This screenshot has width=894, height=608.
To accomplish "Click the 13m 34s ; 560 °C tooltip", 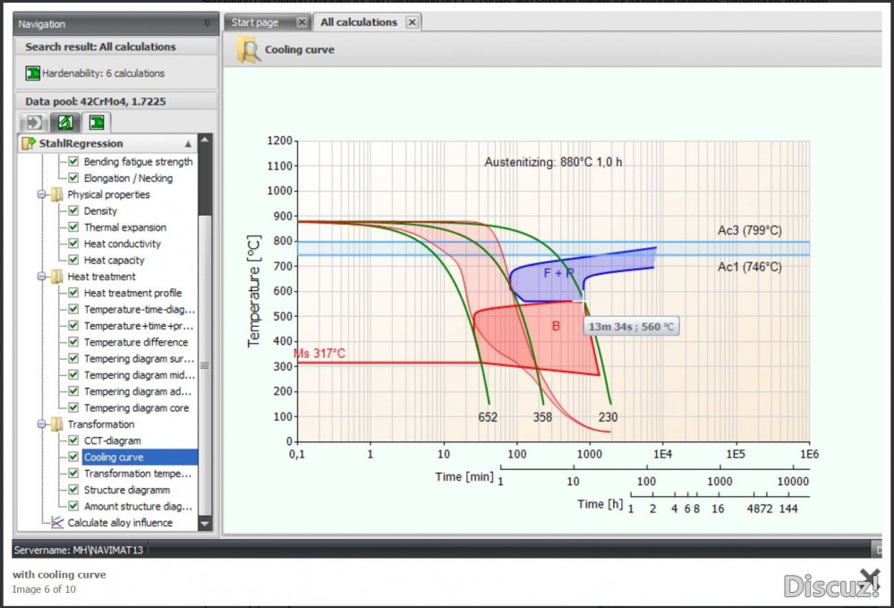I will (631, 327).
